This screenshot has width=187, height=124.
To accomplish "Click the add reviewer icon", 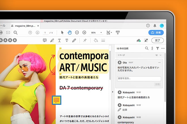I will pyautogui.click(x=146, y=40).
